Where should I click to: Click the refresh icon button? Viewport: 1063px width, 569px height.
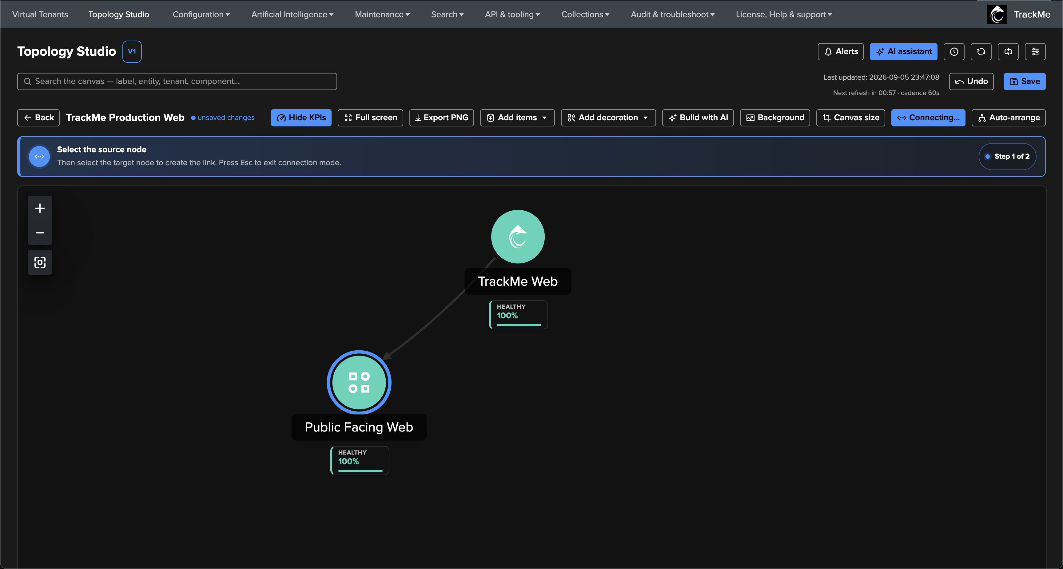pyautogui.click(x=981, y=52)
